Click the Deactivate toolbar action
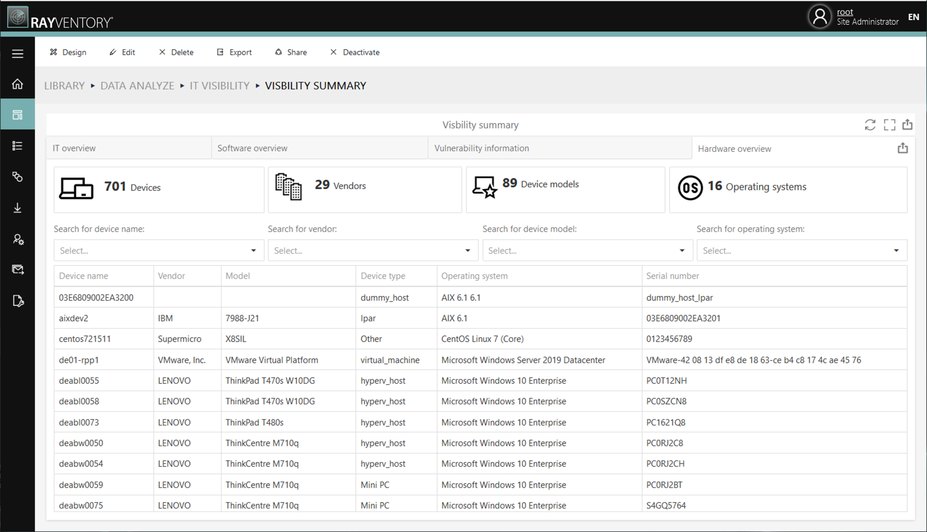This screenshot has height=532, width=927. pyautogui.click(x=354, y=52)
